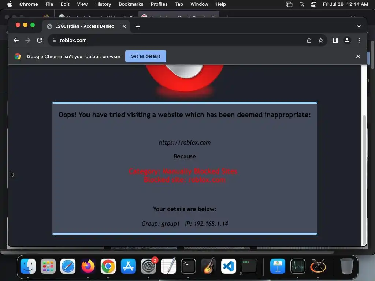Open the Chrome three-dot menu

pos(359,40)
